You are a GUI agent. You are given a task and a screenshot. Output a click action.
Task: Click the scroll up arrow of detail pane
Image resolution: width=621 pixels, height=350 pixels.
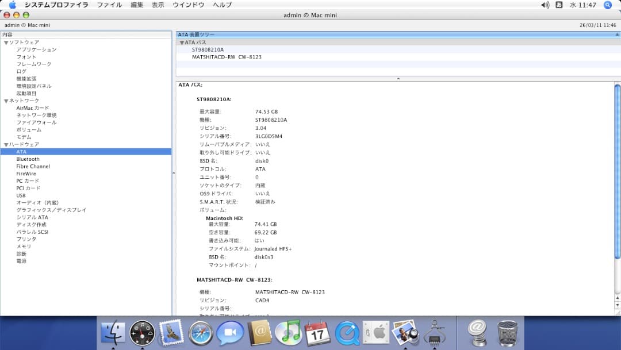pos(618,298)
